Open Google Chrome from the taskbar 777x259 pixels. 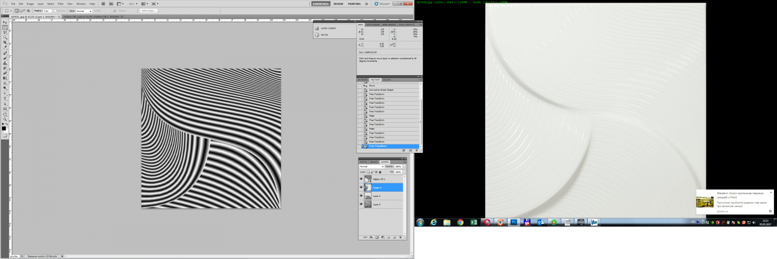click(460, 222)
